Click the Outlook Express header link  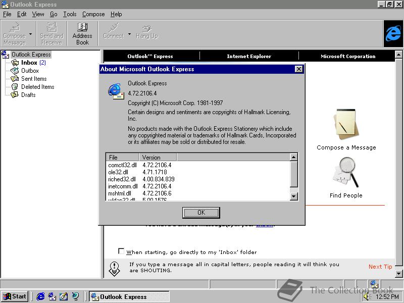(x=150, y=56)
